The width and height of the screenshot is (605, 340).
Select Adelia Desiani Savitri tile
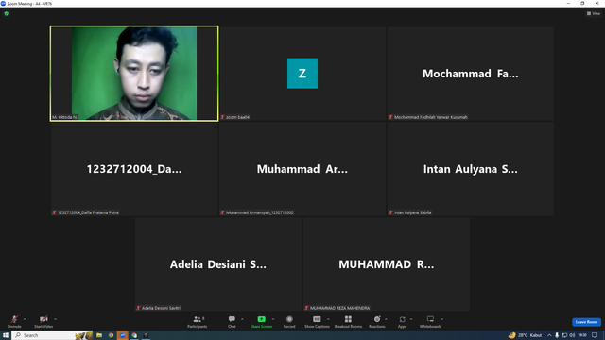(218, 264)
